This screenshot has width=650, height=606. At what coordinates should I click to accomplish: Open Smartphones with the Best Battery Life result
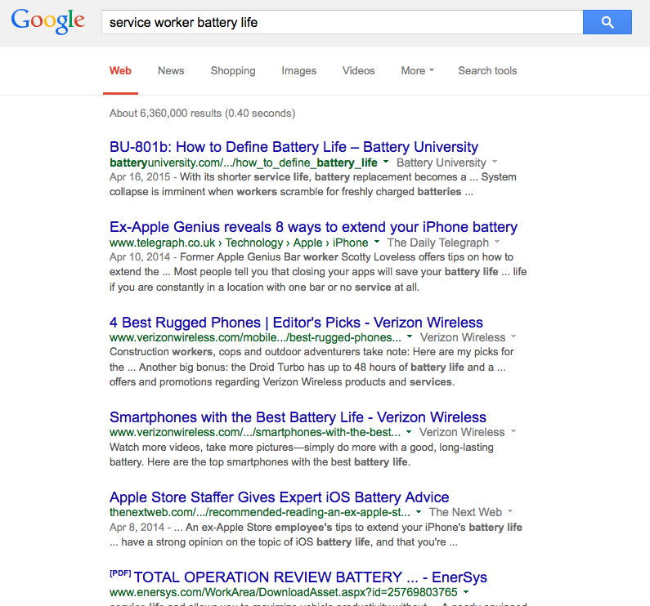[x=298, y=417]
